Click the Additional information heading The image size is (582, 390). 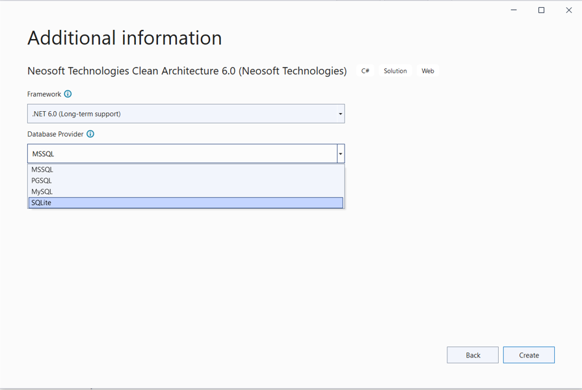point(125,38)
